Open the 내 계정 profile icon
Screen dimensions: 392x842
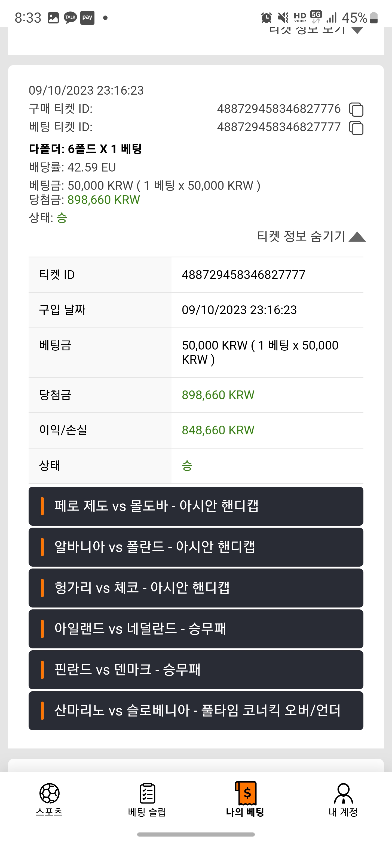pos(343,793)
